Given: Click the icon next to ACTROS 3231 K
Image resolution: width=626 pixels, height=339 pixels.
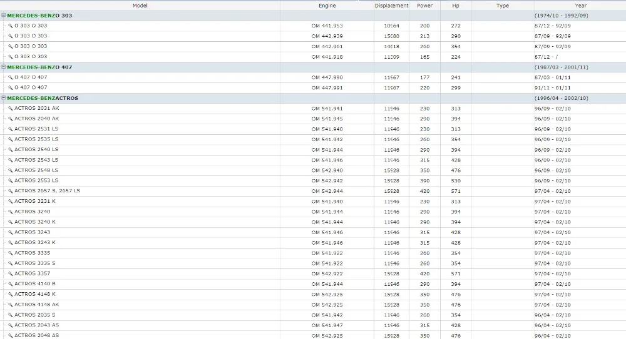Looking at the screenshot, I should [11, 202].
